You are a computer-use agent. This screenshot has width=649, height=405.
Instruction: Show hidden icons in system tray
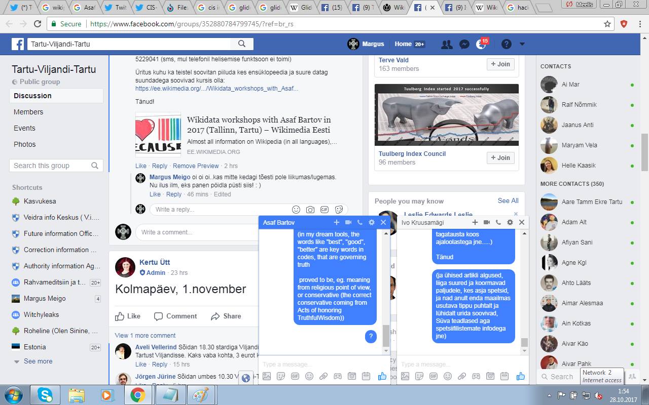click(550, 395)
